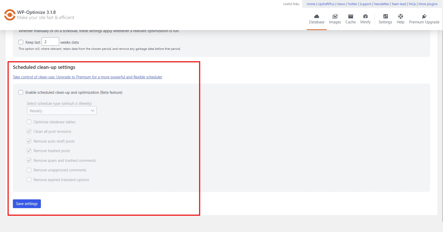This screenshot has width=443, height=232.
Task: Open the Newsletter link
Action: pyautogui.click(x=381, y=4)
